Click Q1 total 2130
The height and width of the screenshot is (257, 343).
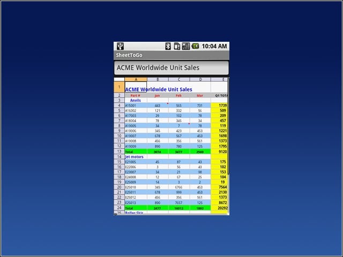coord(219,192)
